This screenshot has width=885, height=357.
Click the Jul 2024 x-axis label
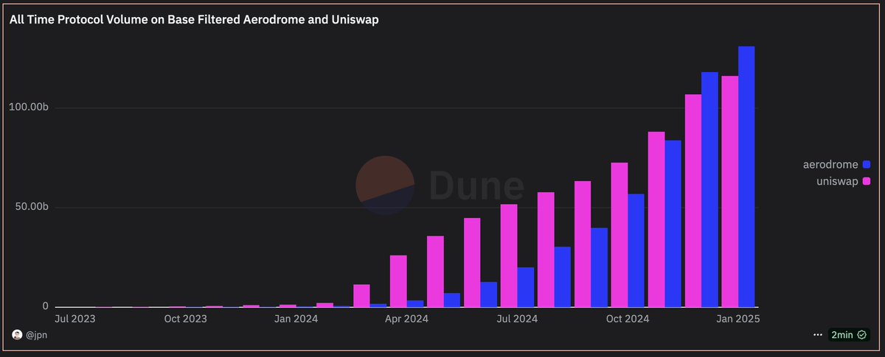pos(517,319)
